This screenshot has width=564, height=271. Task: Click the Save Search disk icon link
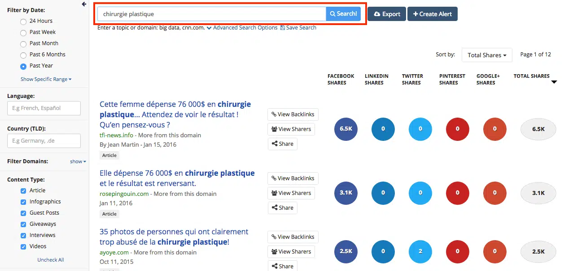298,28
